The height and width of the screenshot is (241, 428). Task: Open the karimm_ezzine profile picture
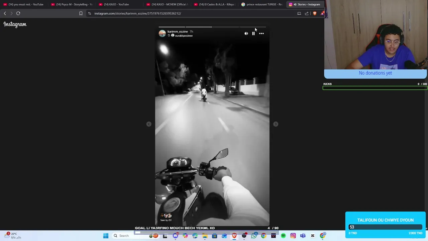click(162, 33)
